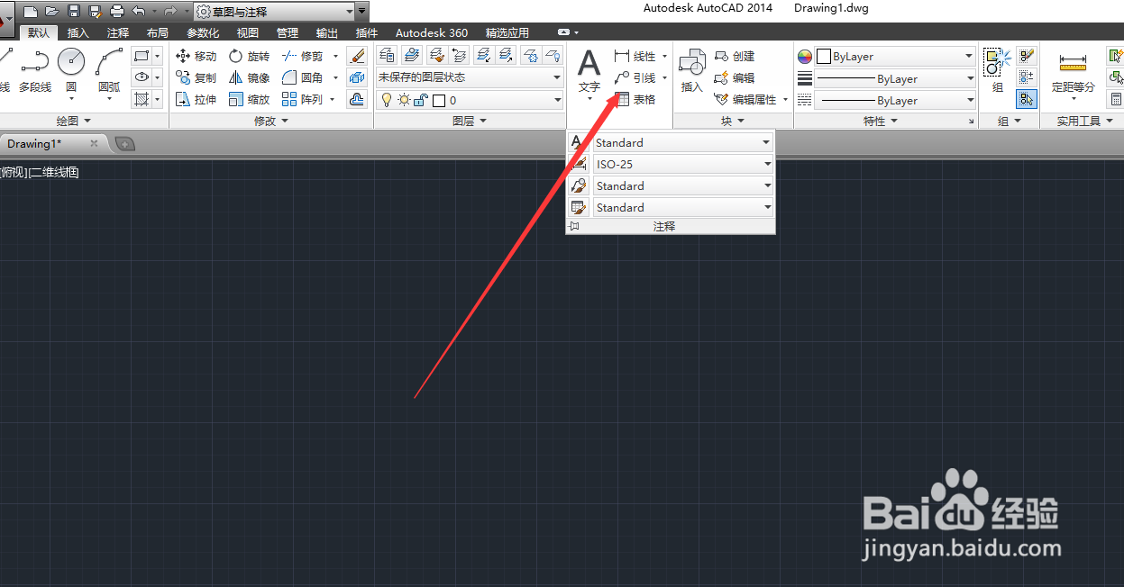Switch to the Autodesk 360 ribbon tab

point(432,33)
